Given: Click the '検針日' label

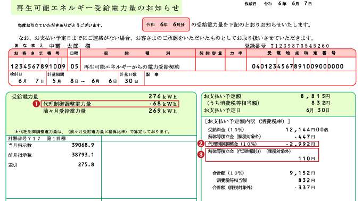Looking at the screenshot, I should tap(15, 74).
